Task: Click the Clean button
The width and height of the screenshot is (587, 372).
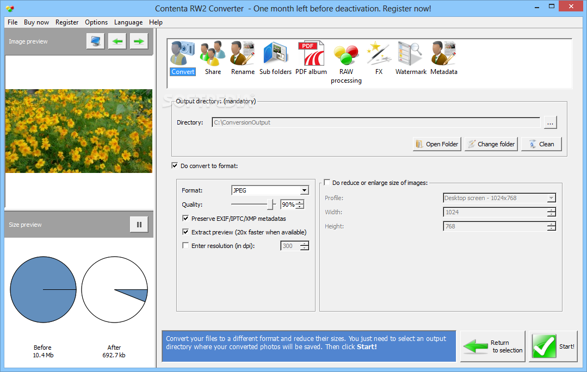Action: point(541,144)
